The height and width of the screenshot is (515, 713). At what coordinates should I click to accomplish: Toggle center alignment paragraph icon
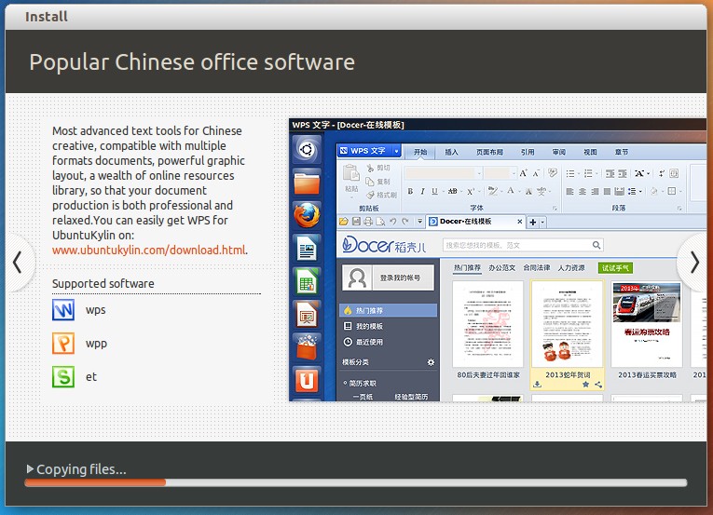[x=583, y=191]
